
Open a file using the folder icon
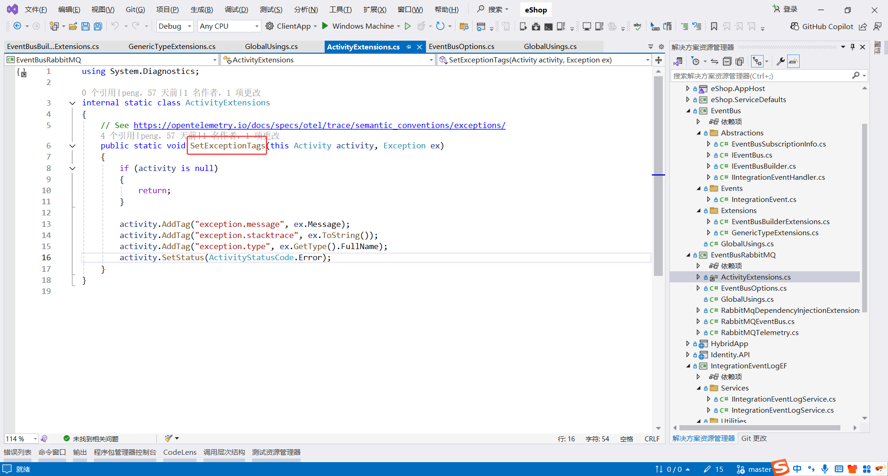coord(73,26)
